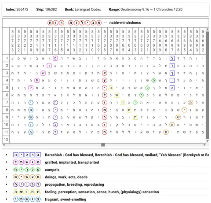This screenshot has width=211, height=203.
Task: Click the pink squared shin in row 3
Action: coord(43,73)
